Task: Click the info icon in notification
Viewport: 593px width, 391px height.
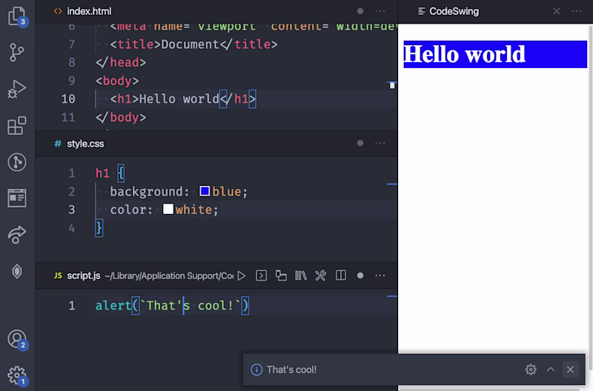Action: [256, 370]
